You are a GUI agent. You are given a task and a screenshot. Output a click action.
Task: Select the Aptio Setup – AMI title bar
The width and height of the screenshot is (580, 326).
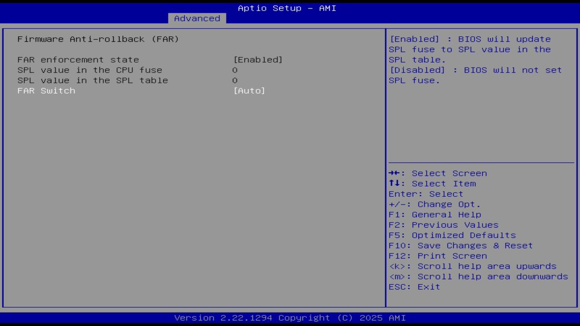click(286, 8)
